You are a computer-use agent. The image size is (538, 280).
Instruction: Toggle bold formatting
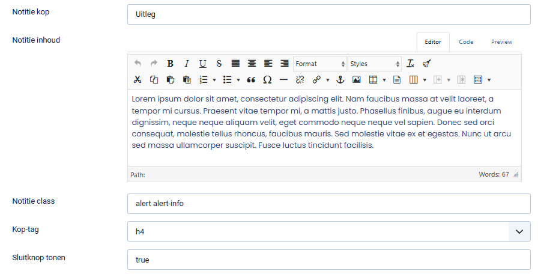click(170, 64)
